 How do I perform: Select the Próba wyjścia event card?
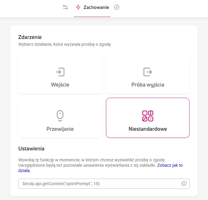click(148, 74)
